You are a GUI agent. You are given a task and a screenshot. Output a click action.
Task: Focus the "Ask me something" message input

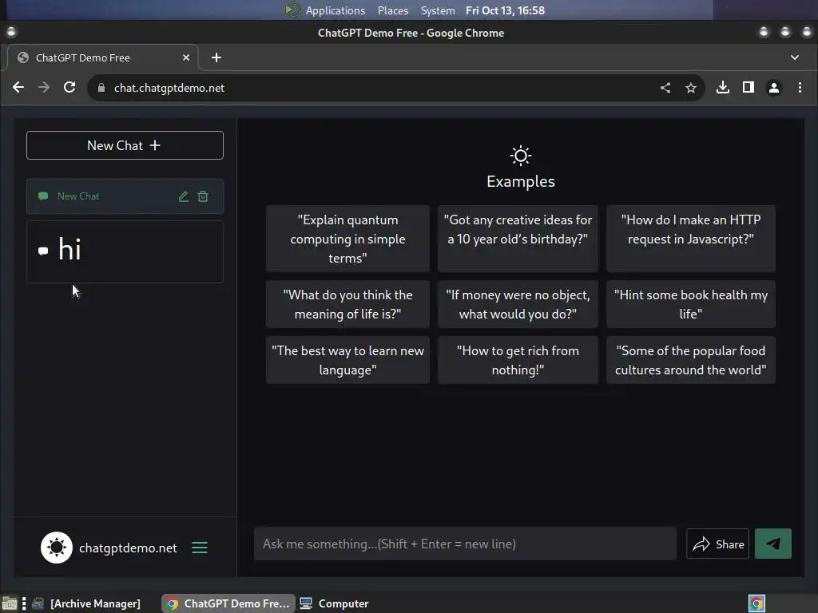tap(465, 544)
